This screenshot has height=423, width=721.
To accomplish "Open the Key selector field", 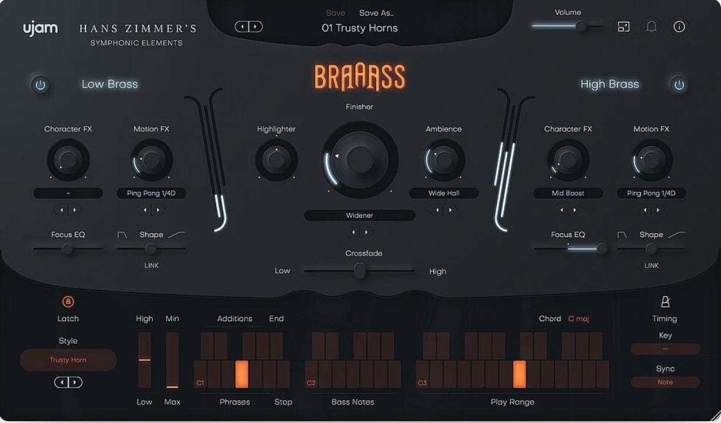I will [x=665, y=349].
